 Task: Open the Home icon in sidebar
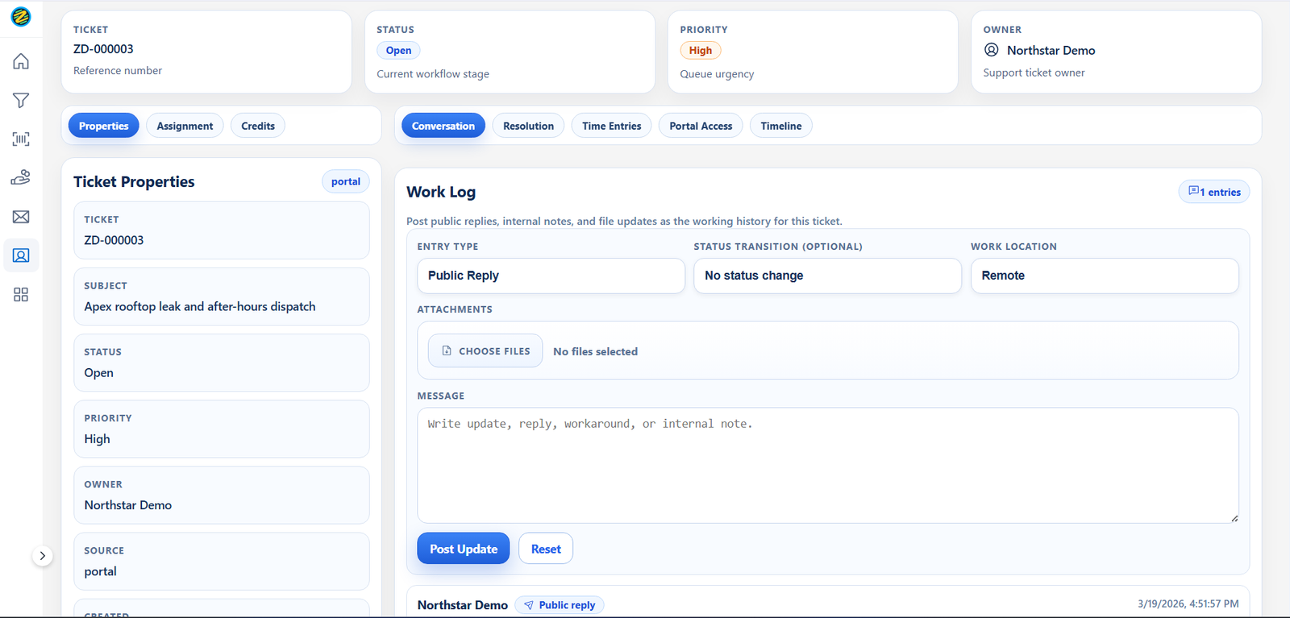21,61
